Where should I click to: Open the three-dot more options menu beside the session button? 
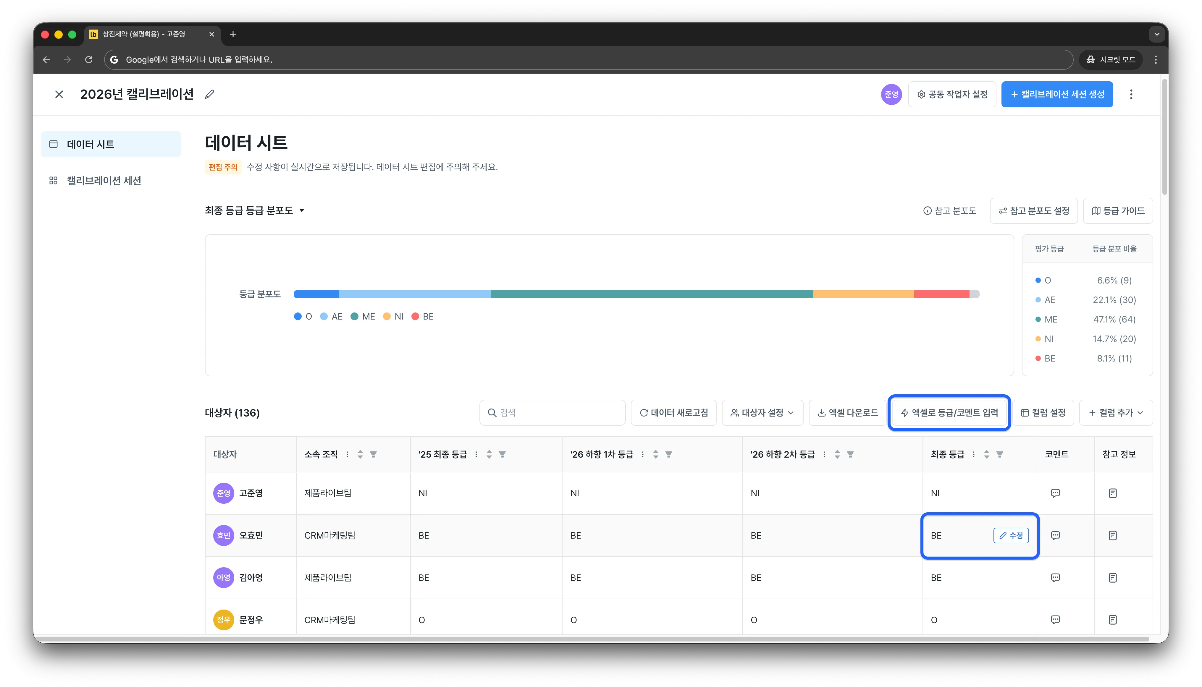(1131, 94)
